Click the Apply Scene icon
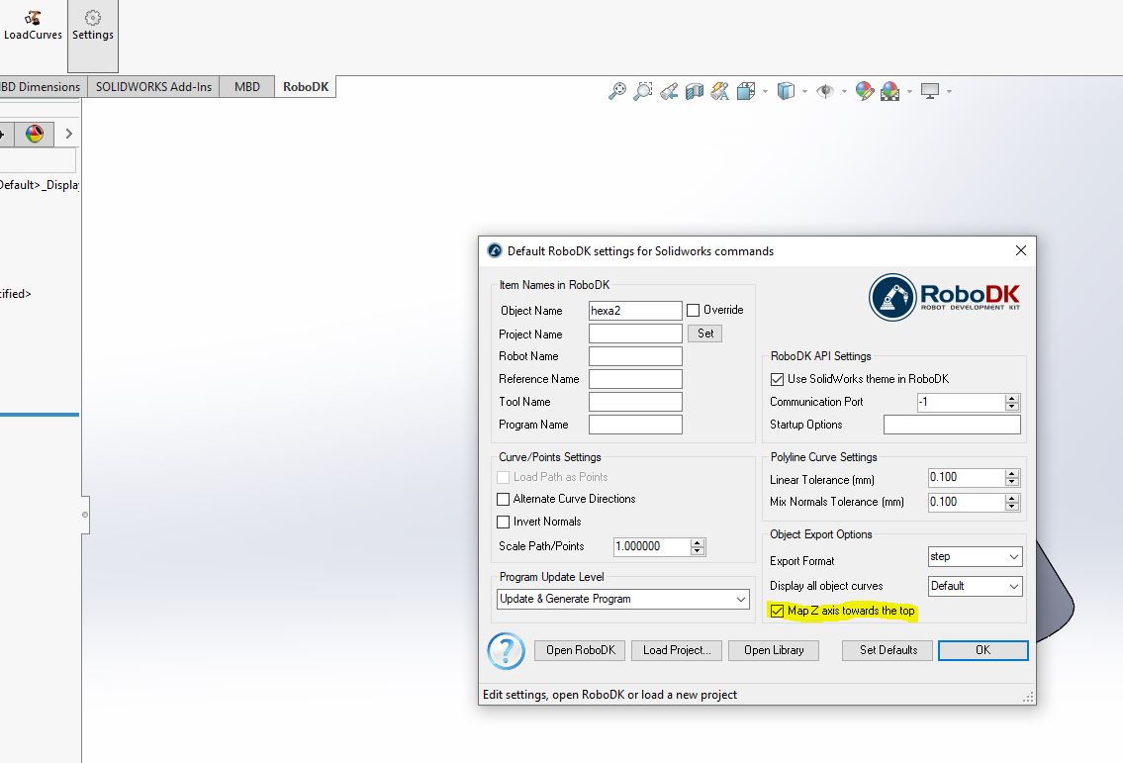The width and height of the screenshot is (1123, 763). coord(890,91)
